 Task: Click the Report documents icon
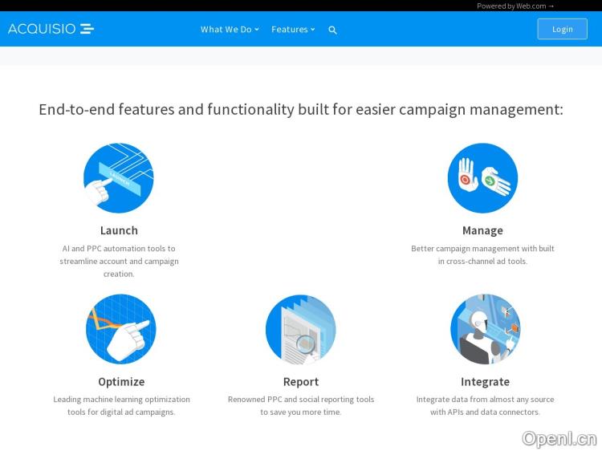point(301,329)
